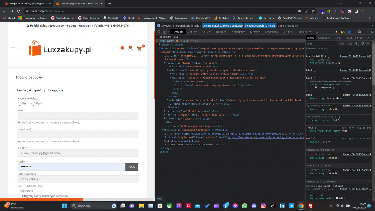Switch to the Computed styles tab
This screenshot has width=375, height=211.
324,37
